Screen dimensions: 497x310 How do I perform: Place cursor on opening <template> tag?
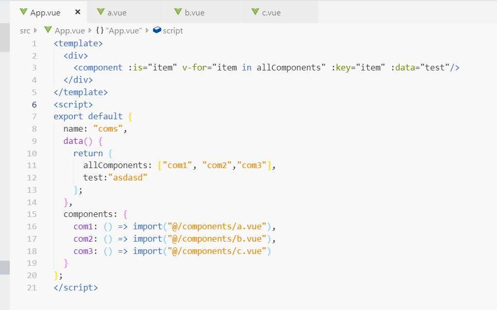78,43
